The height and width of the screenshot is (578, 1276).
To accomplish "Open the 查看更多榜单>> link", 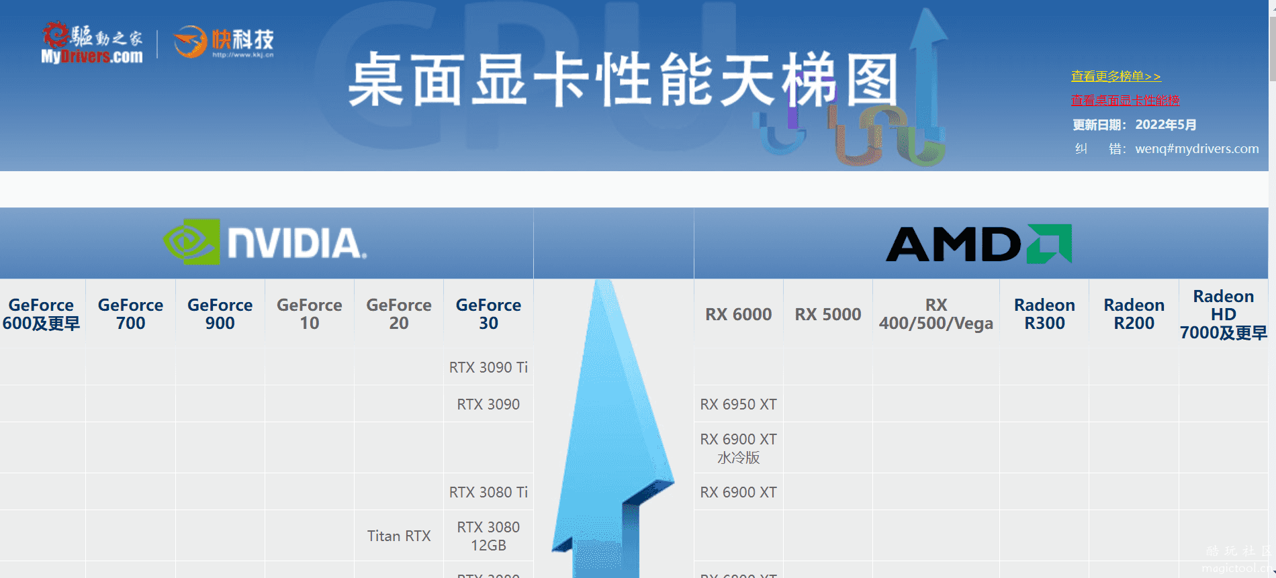I will coord(1115,76).
